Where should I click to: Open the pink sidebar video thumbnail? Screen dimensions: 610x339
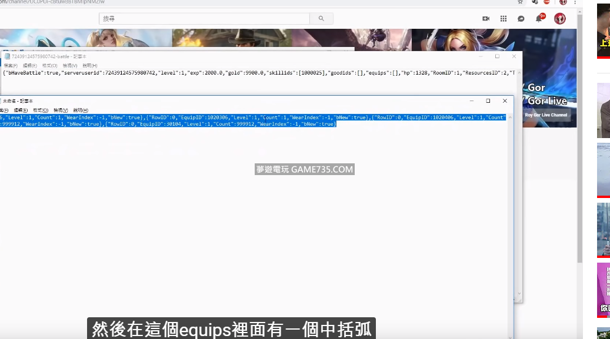604,290
